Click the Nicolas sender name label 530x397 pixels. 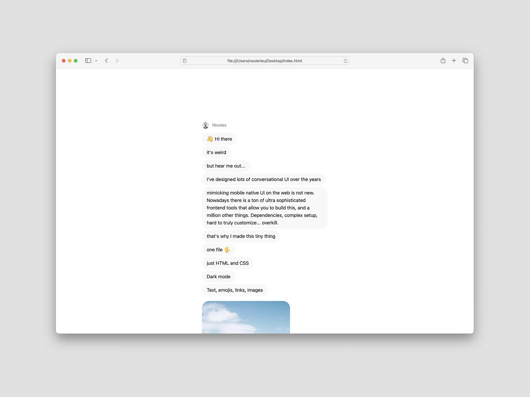click(219, 125)
